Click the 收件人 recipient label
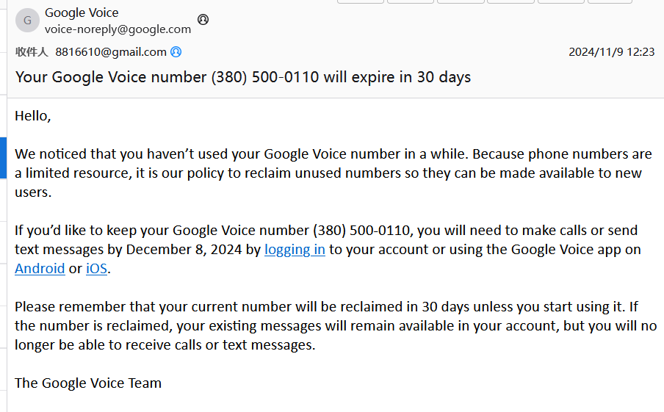 pyautogui.click(x=32, y=51)
